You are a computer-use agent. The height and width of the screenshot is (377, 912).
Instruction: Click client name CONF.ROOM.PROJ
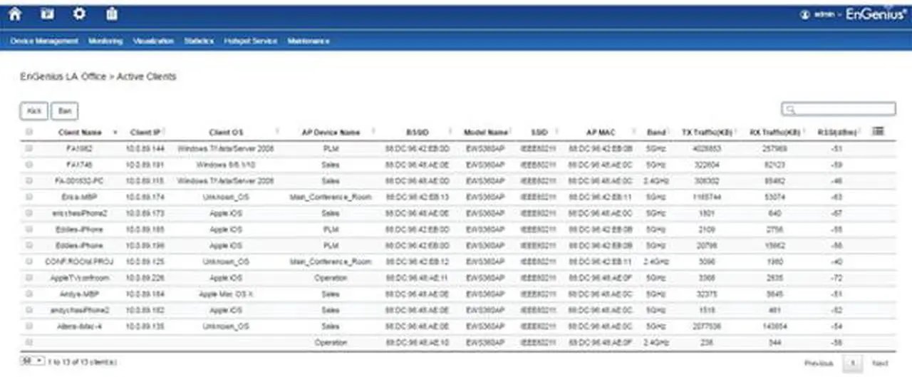(80, 262)
